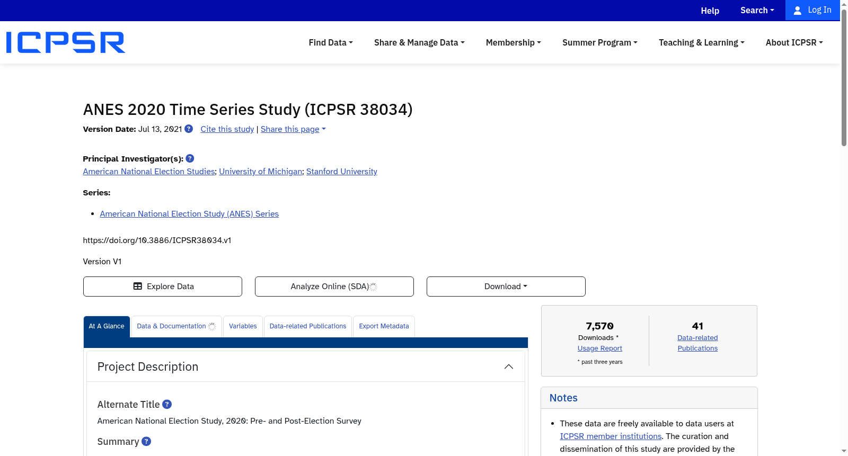This screenshot has height=456, width=848.
Task: Click the page vertical scrollbar thumb
Action: coord(844,77)
